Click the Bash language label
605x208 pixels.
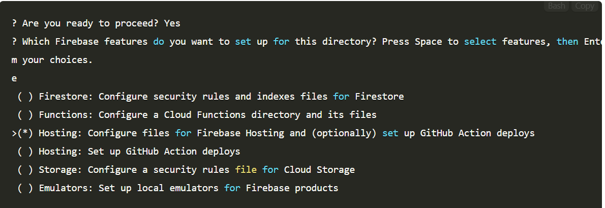pyautogui.click(x=556, y=6)
